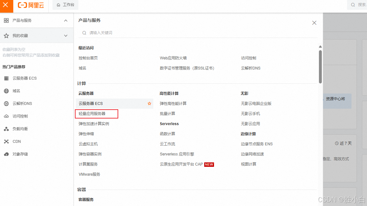Open 无影云应用
Viewport: 367px width, 206px height.
click(250, 124)
